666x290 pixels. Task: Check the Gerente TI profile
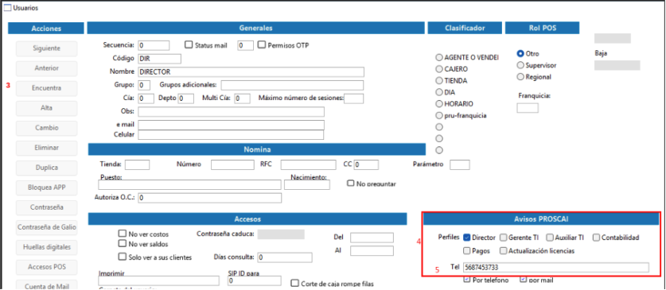pyautogui.click(x=504, y=238)
